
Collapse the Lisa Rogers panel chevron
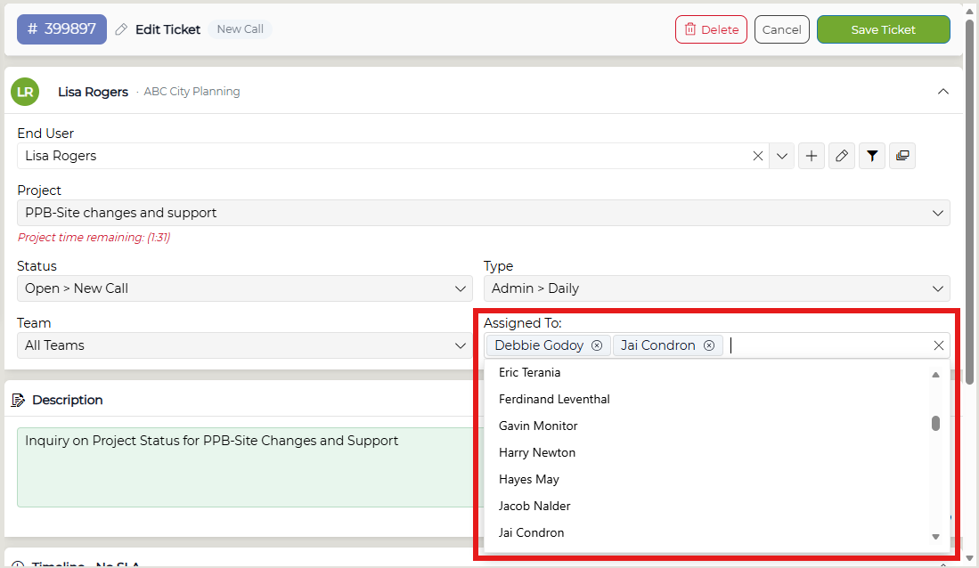click(942, 92)
